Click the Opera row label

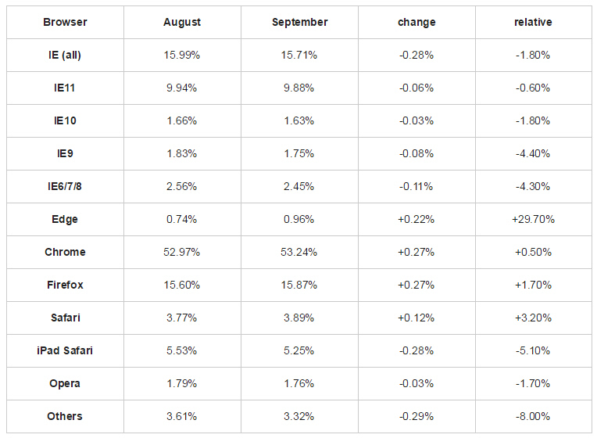[x=65, y=383]
